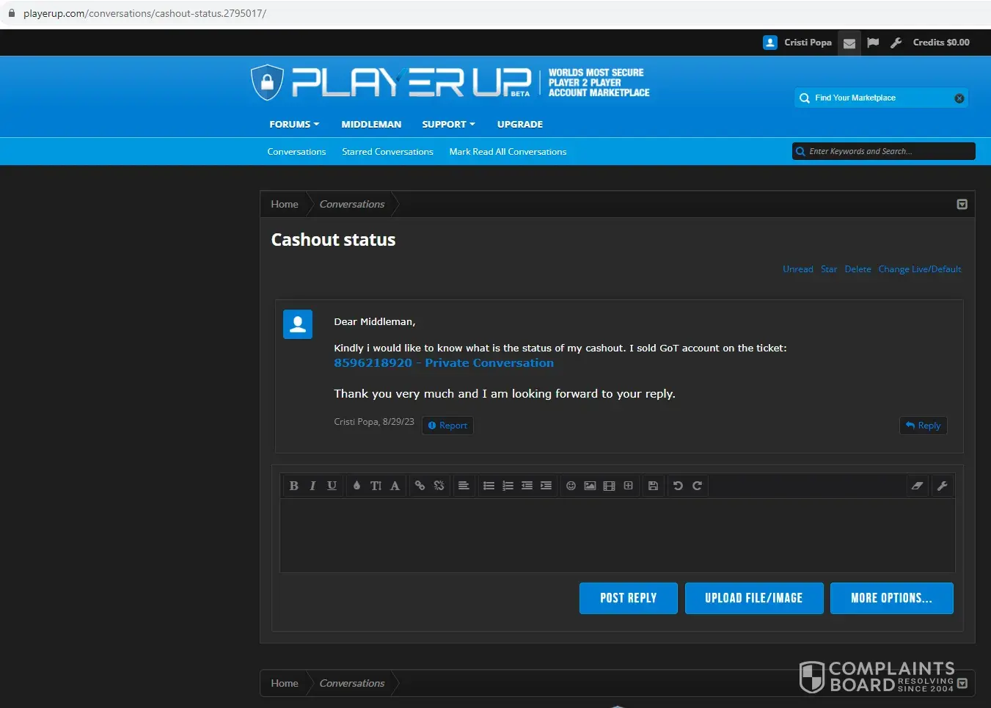Click the insert link icon
Viewport: 991px width, 708px height.
[x=420, y=486]
